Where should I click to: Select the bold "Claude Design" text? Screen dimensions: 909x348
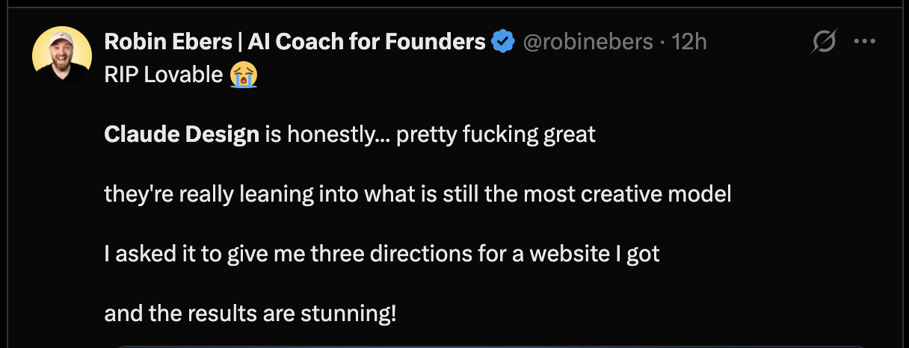point(182,134)
